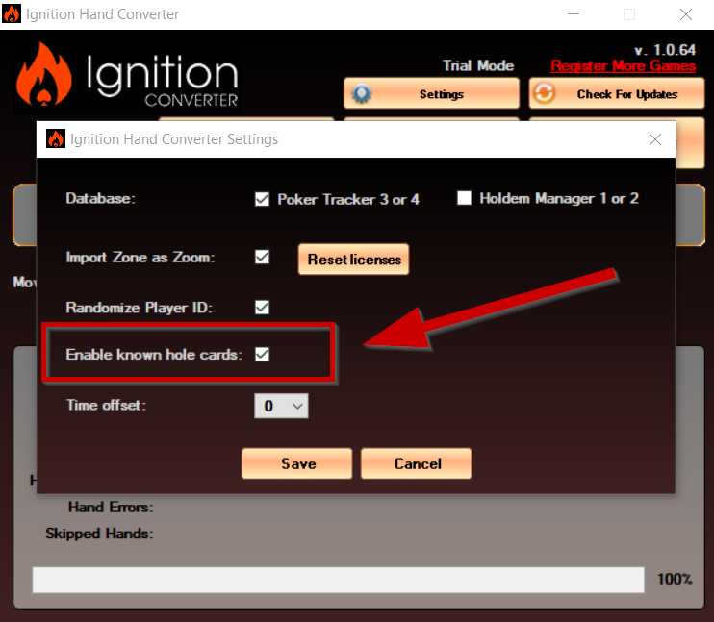Save the converter settings
This screenshot has height=622, width=714.
click(297, 463)
